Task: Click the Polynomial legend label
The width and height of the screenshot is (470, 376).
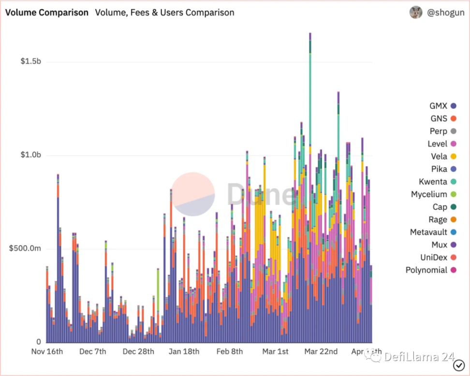Action: [x=426, y=270]
